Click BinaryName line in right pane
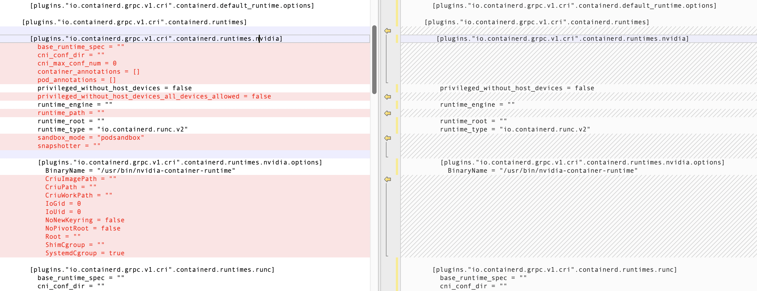The height and width of the screenshot is (291, 757). (x=543, y=171)
